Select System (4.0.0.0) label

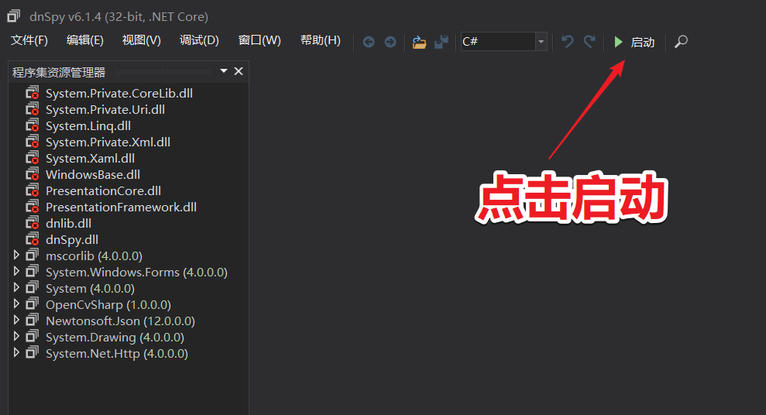click(x=90, y=289)
